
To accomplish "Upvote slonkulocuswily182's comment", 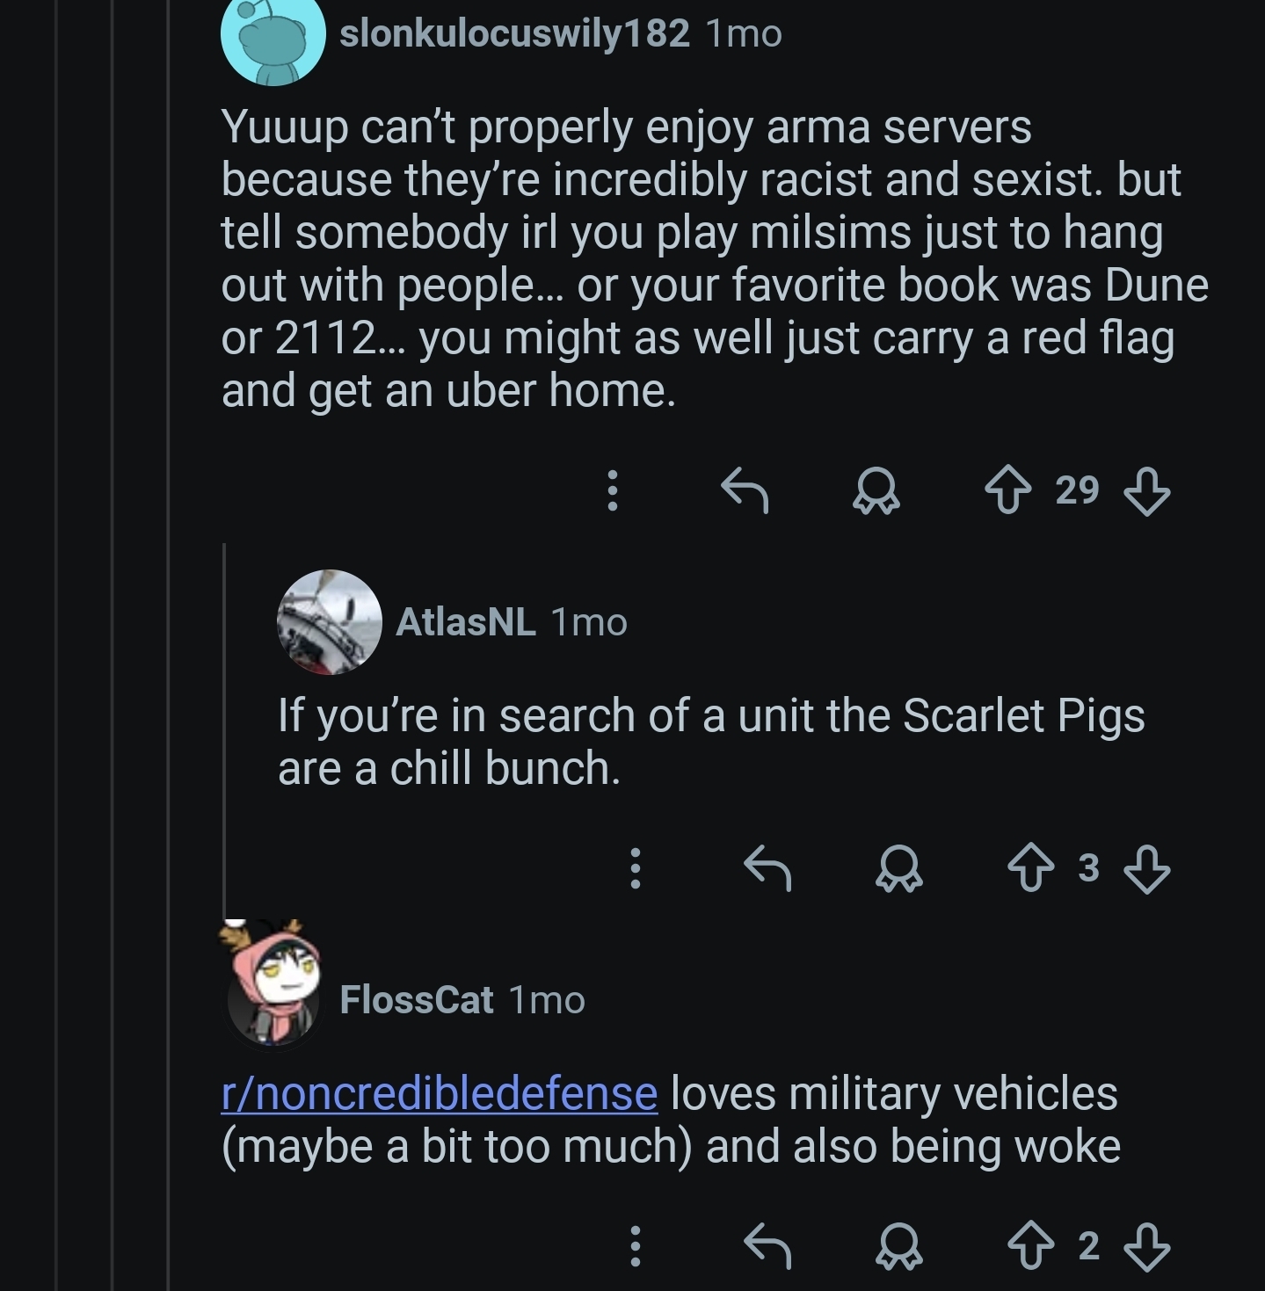I will tap(1007, 490).
